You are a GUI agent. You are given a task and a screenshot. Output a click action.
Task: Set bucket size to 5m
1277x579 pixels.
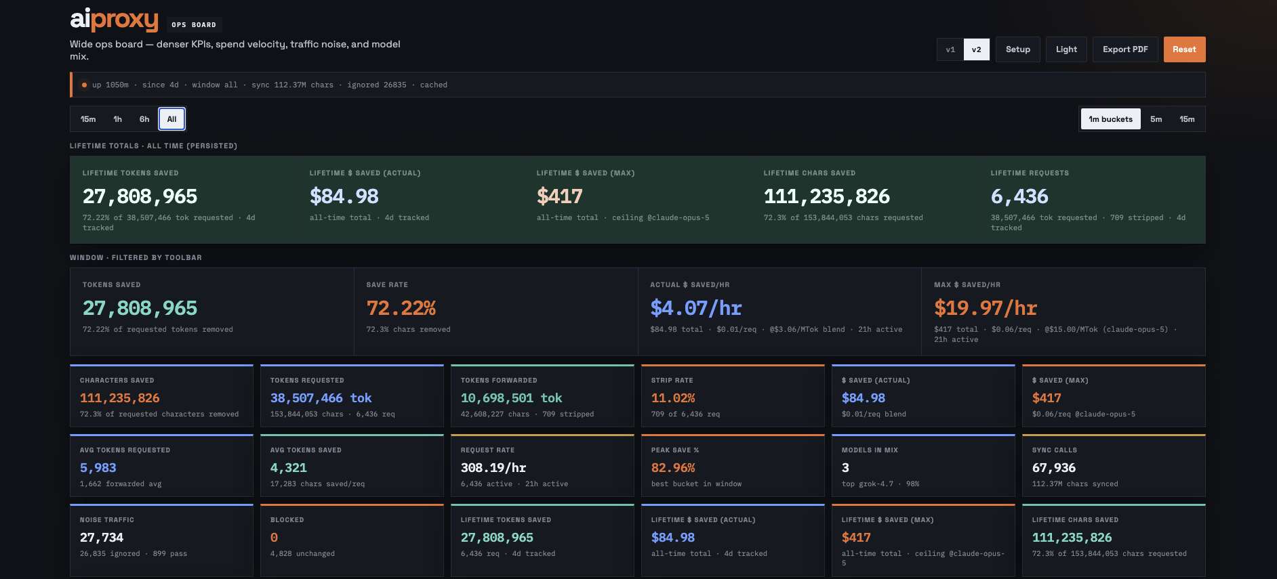[1156, 119]
